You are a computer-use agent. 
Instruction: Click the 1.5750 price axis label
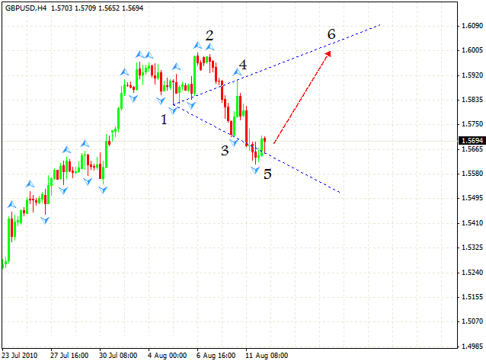tap(472, 124)
